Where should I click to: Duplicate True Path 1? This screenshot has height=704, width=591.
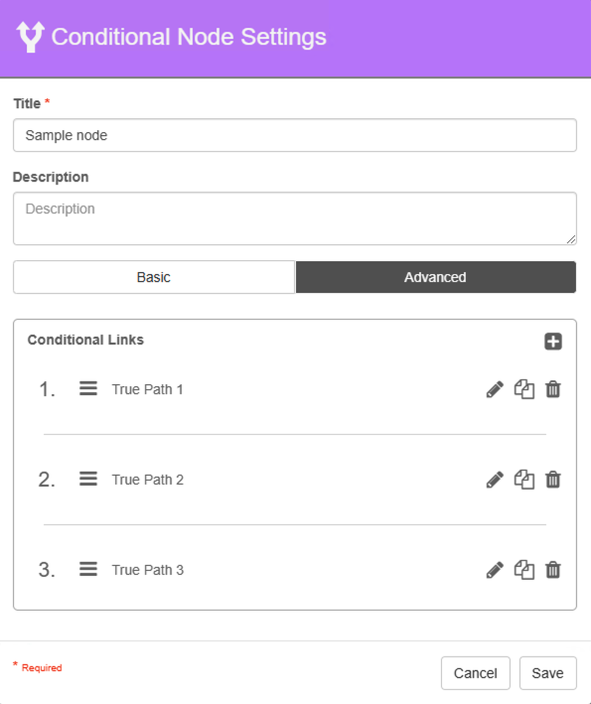(524, 389)
